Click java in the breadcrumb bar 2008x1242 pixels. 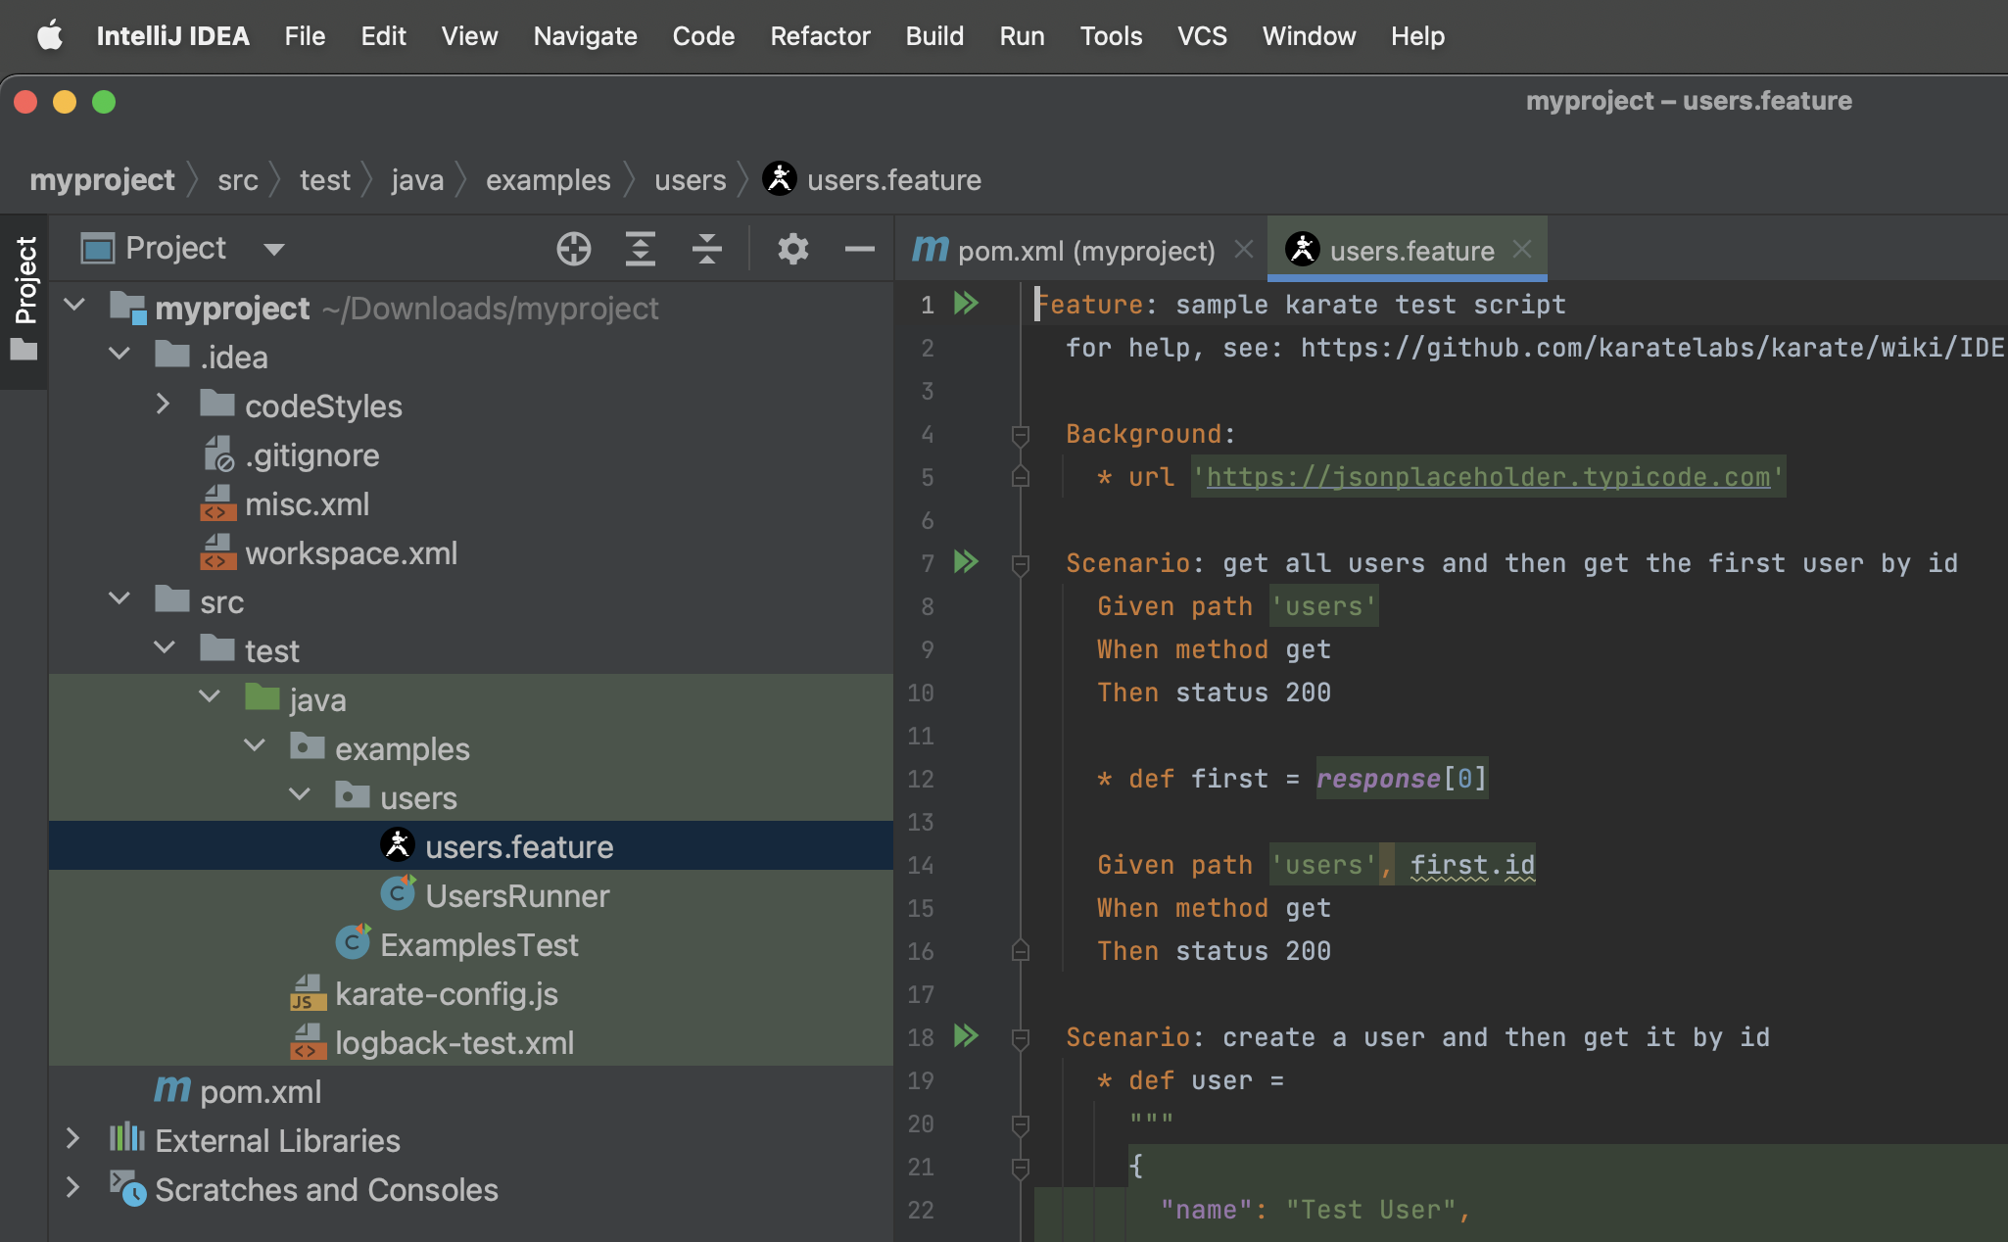pos(417,180)
